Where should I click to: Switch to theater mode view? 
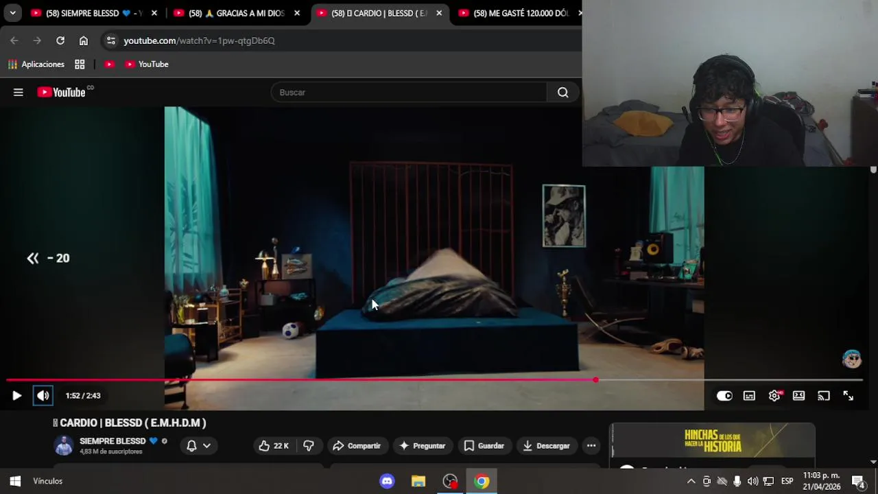(x=798, y=396)
